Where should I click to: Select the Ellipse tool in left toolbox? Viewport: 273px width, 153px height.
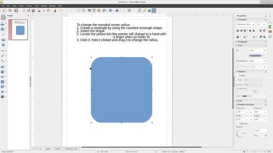3,45
